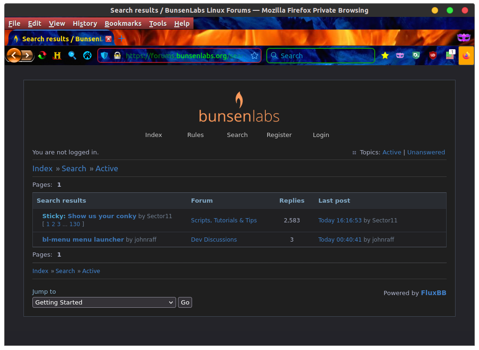Select the Search results / BunsenLabs tab
479x350 pixels.
[x=61, y=39]
